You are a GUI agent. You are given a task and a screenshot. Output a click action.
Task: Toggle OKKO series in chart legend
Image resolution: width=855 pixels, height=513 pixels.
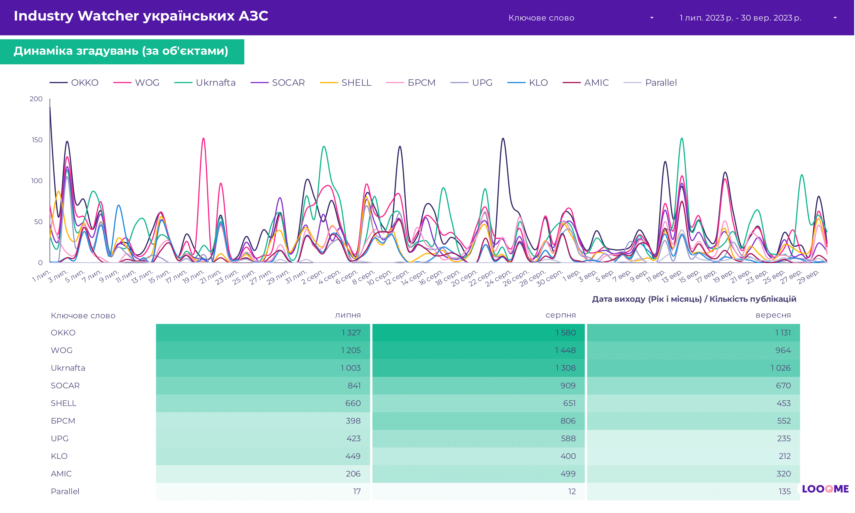(84, 83)
